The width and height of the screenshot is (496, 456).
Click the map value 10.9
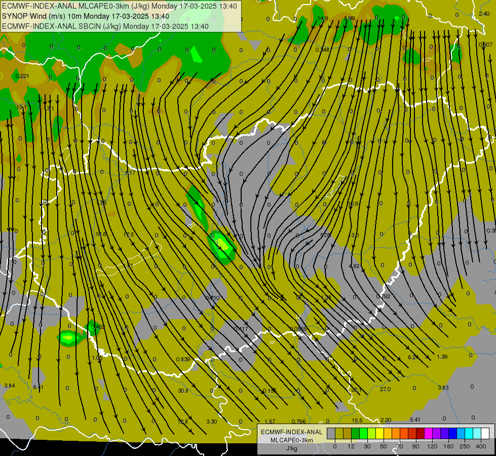coord(353,204)
